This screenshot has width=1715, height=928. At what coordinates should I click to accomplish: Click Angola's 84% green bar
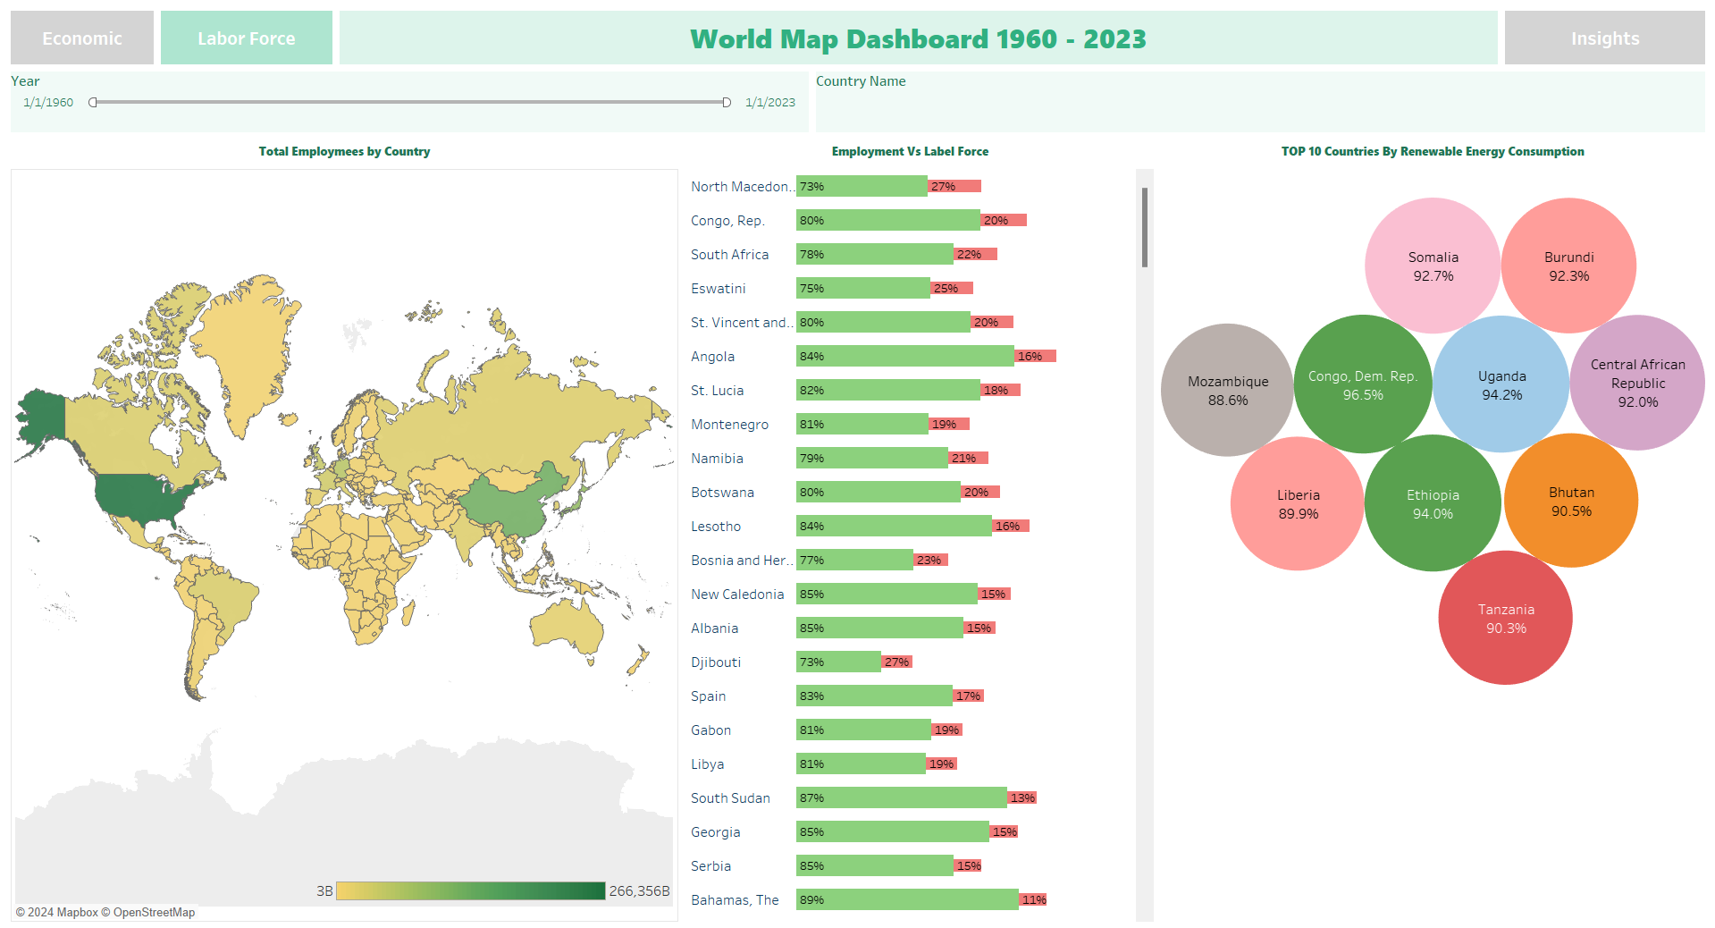tap(904, 357)
